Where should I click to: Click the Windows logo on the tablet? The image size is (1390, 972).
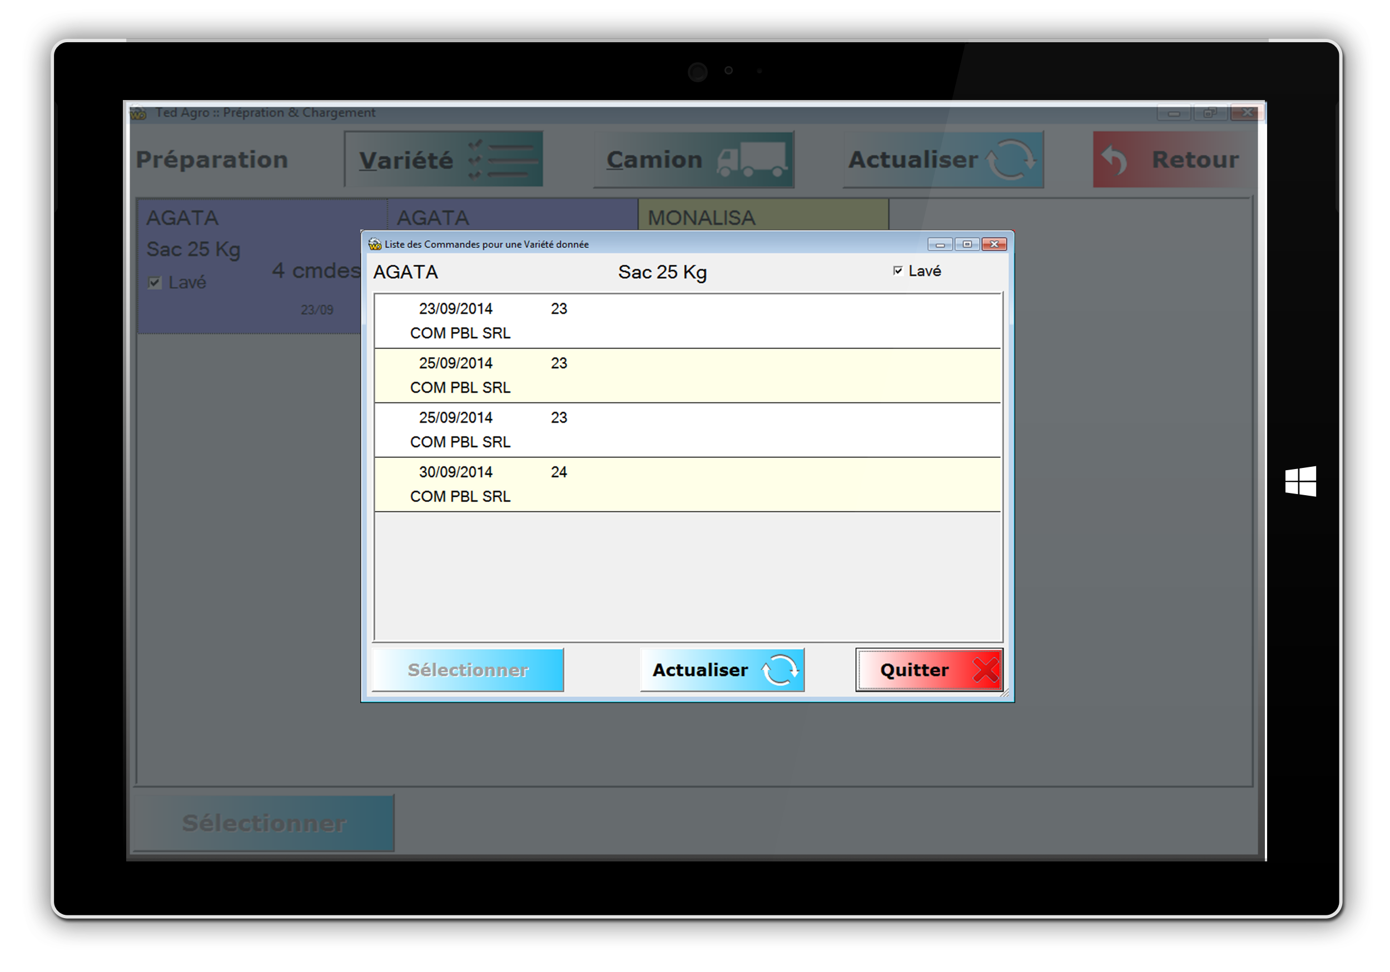(1300, 481)
